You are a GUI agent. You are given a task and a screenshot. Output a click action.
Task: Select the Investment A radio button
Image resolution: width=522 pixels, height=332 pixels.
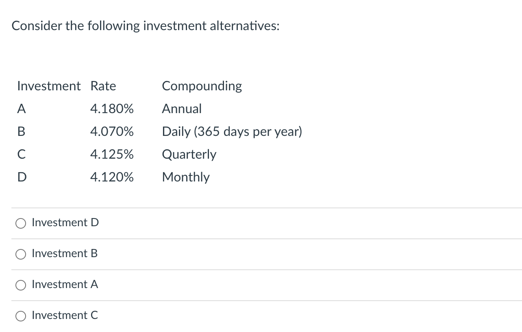click(20, 285)
